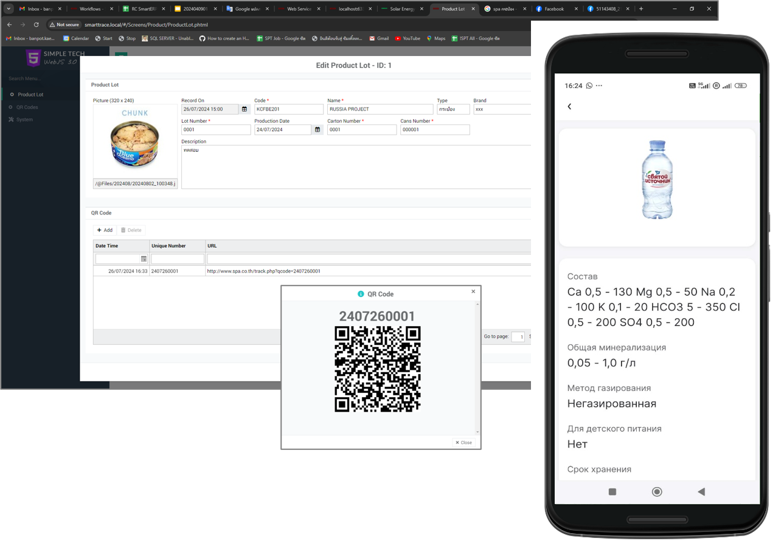Click the calendar icon in Date Time filter
Image resolution: width=784 pixels, height=552 pixels.
coord(144,259)
